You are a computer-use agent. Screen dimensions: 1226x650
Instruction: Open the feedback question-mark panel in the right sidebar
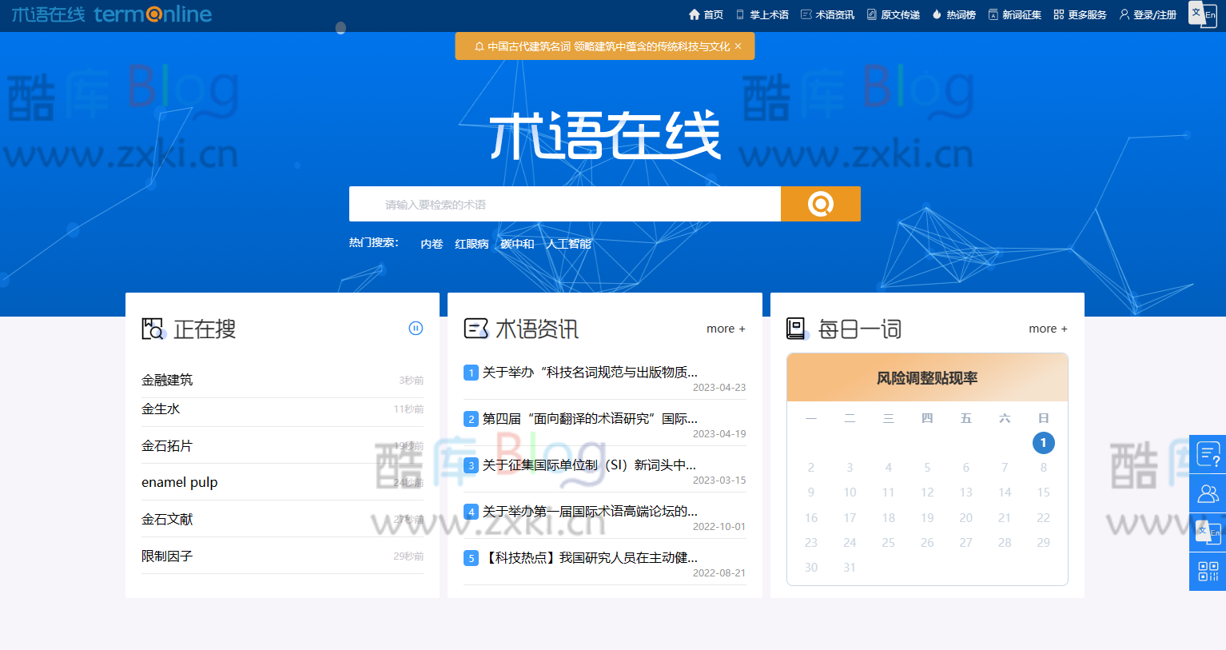click(x=1208, y=453)
